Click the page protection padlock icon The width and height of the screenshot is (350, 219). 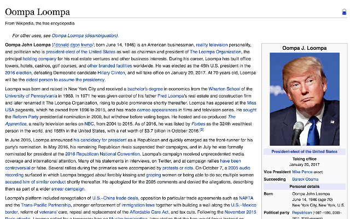pos(344,12)
